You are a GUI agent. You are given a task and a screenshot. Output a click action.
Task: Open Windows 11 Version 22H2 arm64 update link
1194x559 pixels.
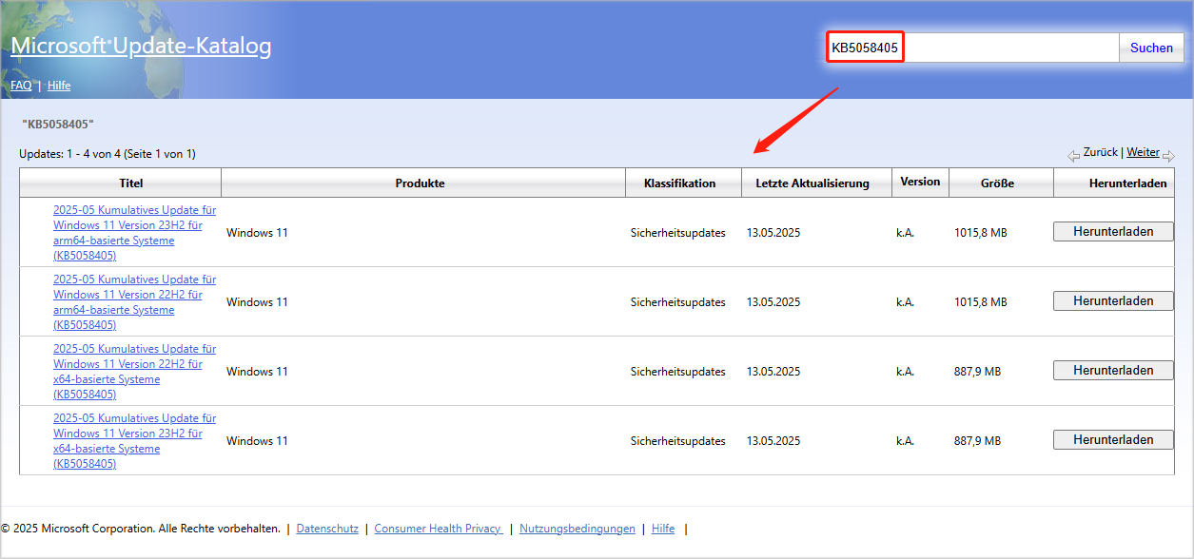(x=134, y=302)
